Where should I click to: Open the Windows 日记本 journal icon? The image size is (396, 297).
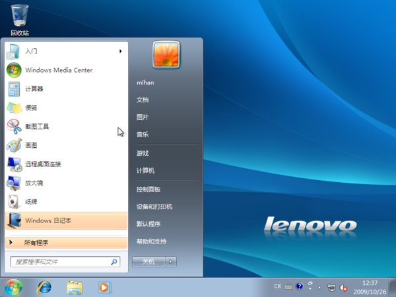pyautogui.click(x=14, y=220)
